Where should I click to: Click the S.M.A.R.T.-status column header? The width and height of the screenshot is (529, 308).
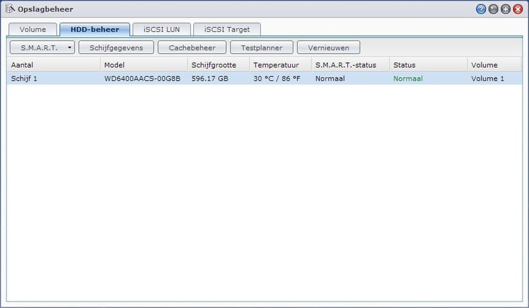[x=350, y=65]
